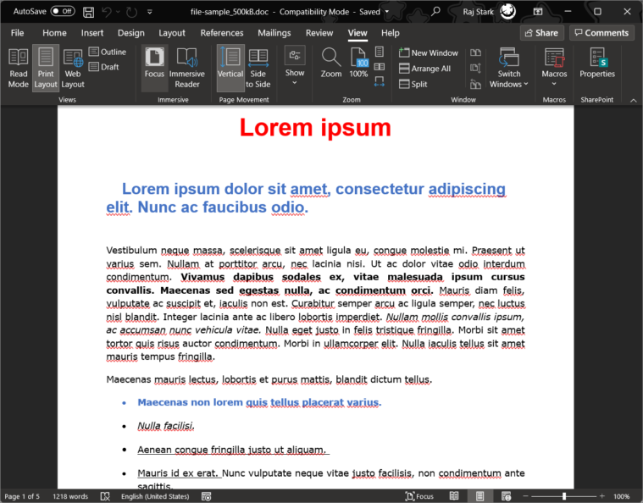Open the File tab

[17, 33]
